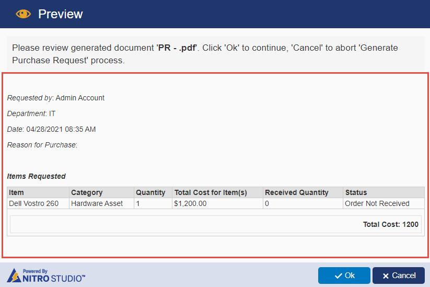Click the Items Requested heading
Viewport: 430px width, 287px height.
[x=36, y=176]
